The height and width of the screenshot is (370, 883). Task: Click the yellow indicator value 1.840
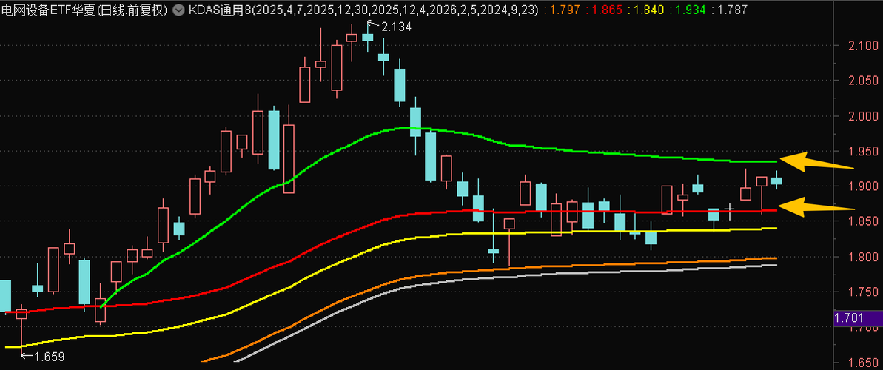(x=648, y=10)
